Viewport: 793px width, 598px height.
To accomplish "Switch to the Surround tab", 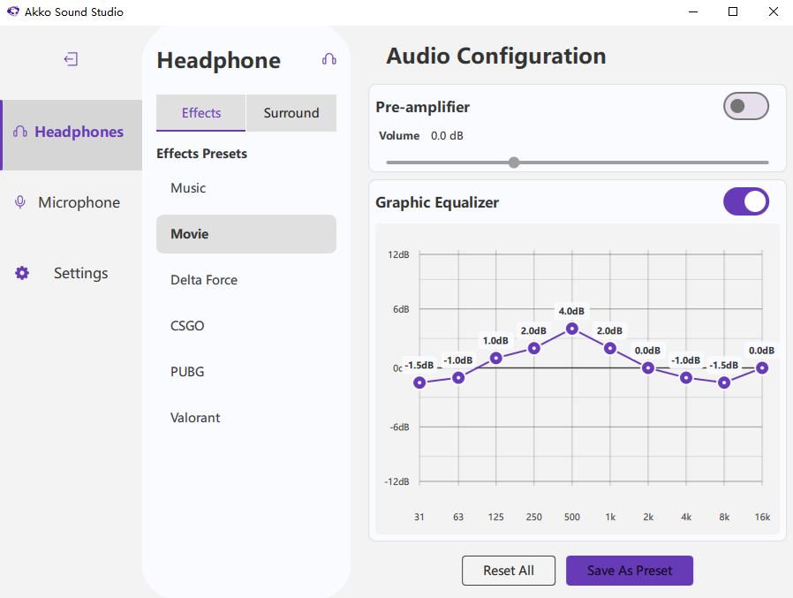I will [291, 113].
